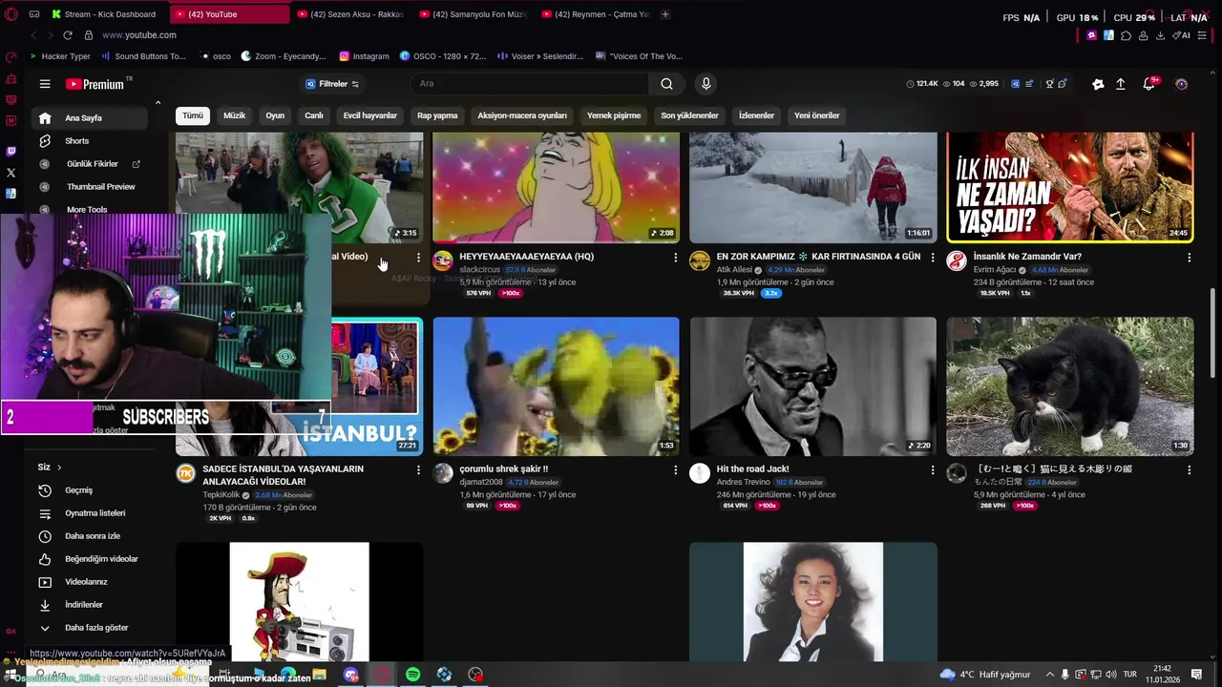Open Daha sonra izle list
This screenshot has width=1222, height=687.
(90, 536)
